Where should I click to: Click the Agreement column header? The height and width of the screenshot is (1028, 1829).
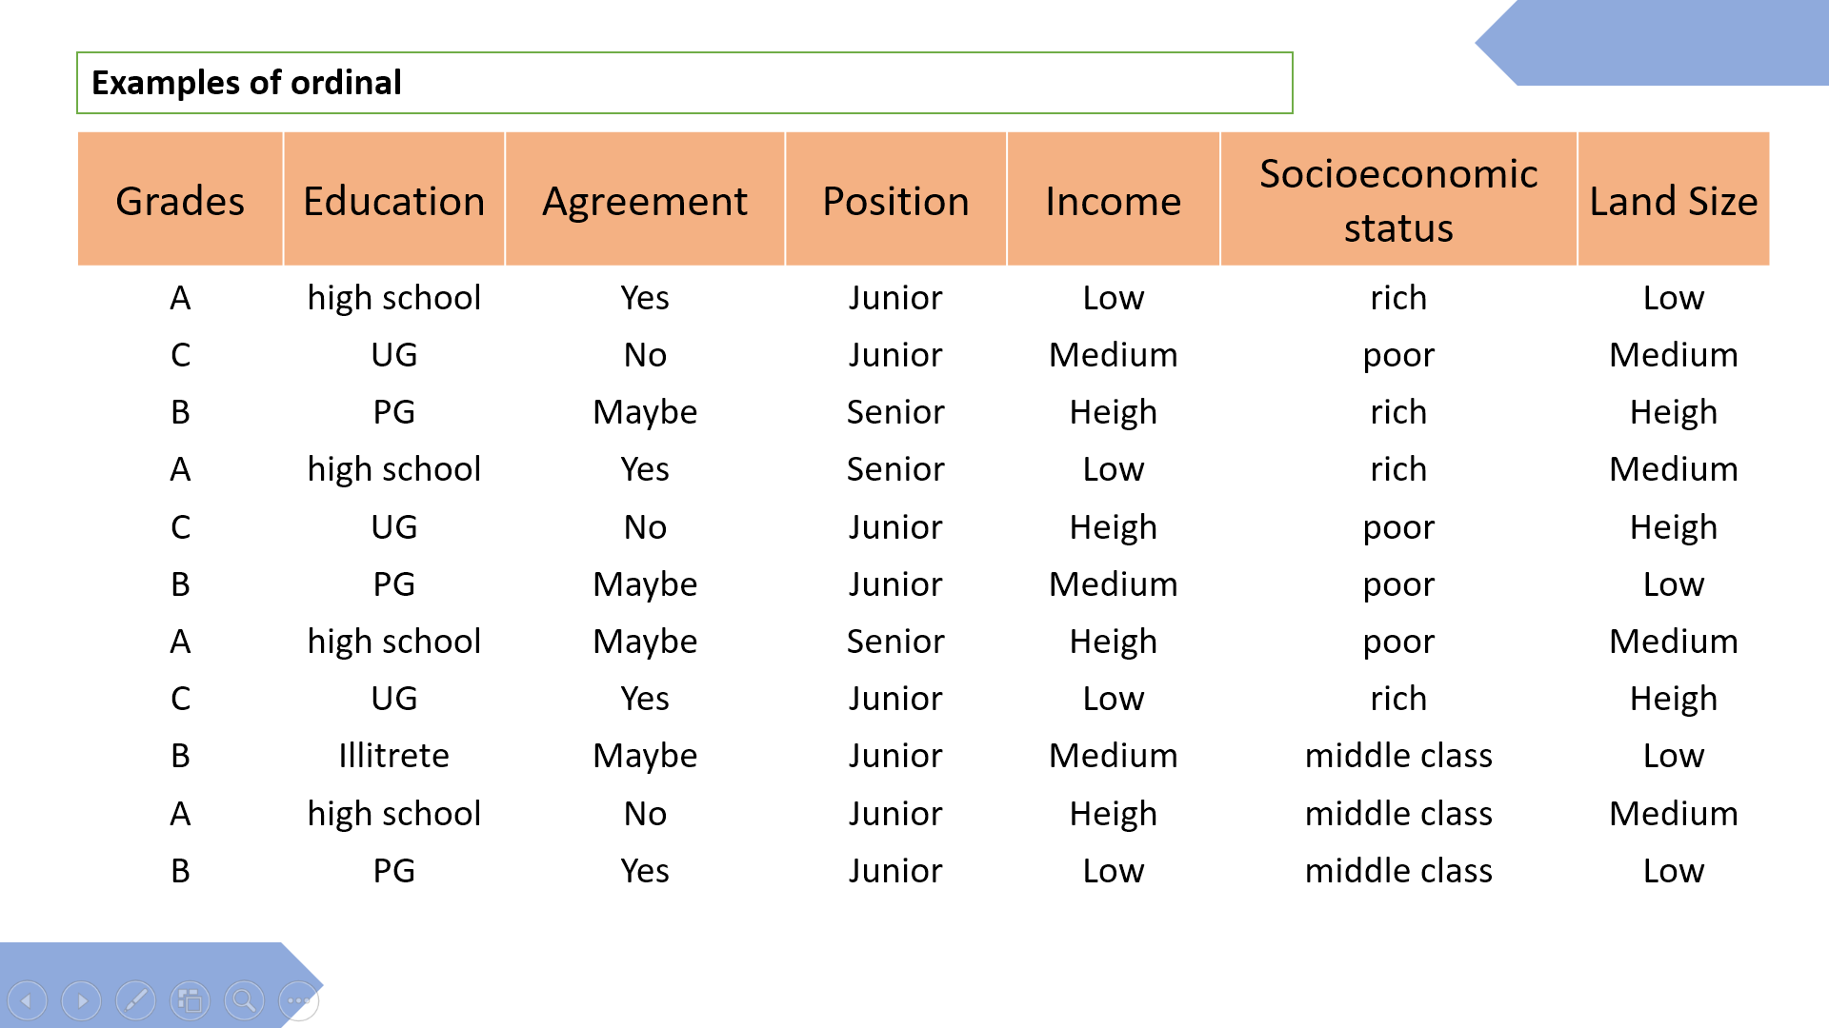pyautogui.click(x=645, y=200)
